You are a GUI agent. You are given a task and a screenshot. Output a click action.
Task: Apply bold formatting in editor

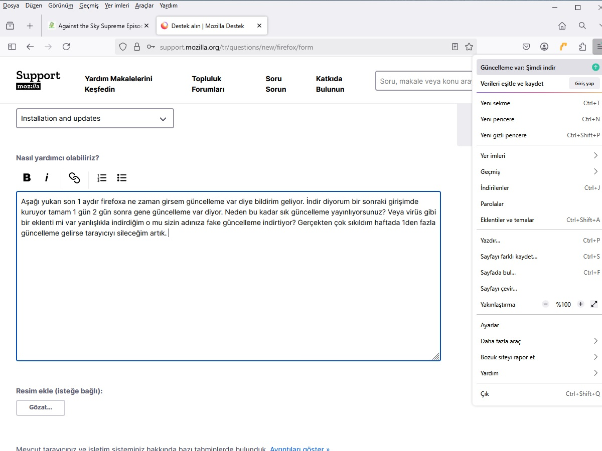coord(27,177)
